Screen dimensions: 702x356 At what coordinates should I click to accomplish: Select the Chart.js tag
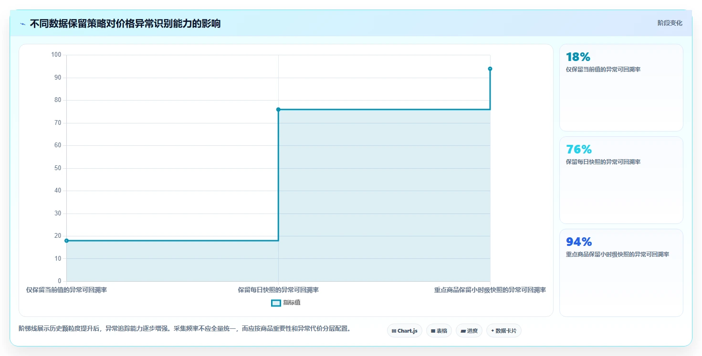[404, 331]
